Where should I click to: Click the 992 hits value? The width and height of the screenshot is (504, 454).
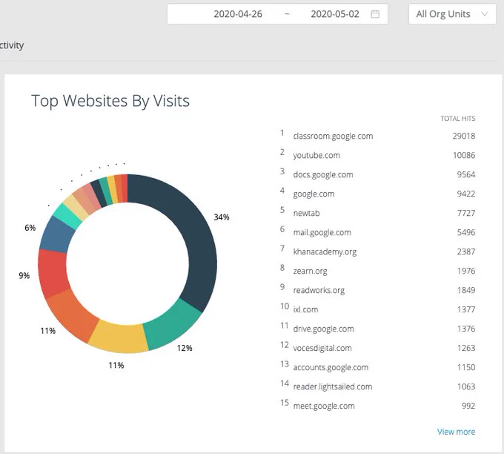pos(468,406)
